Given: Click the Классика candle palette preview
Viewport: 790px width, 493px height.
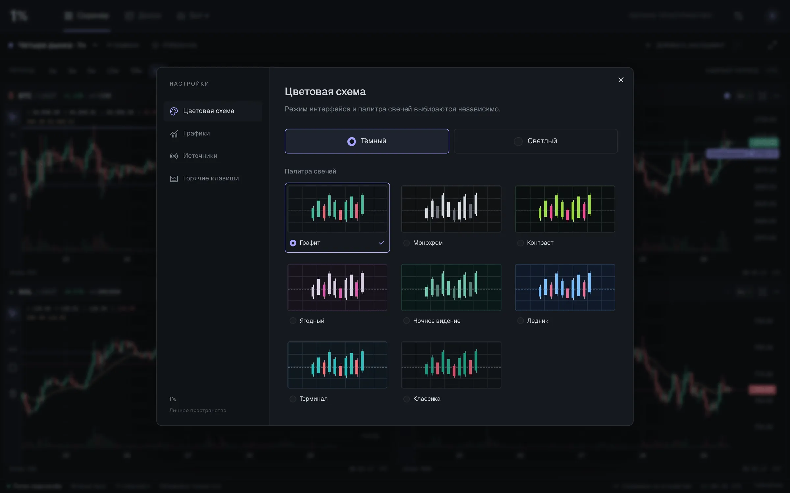Looking at the screenshot, I should pos(451,365).
